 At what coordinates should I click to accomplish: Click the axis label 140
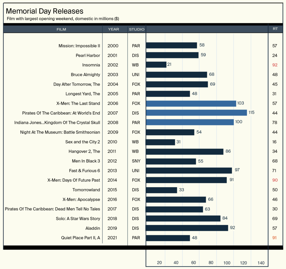[x=261, y=263]
